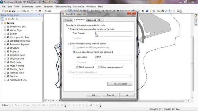Enable the Irrigation Point layer checkbox
This screenshot has height=111, width=198.
click(x=8, y=55)
